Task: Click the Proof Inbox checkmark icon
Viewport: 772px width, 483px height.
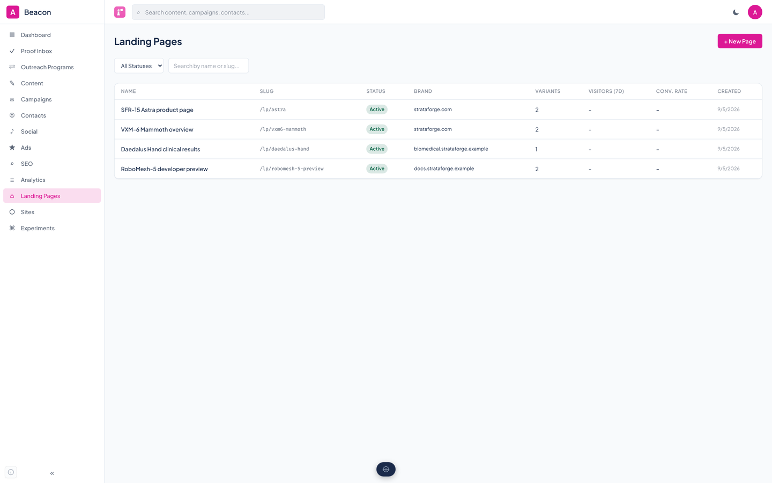Action: 12,51
